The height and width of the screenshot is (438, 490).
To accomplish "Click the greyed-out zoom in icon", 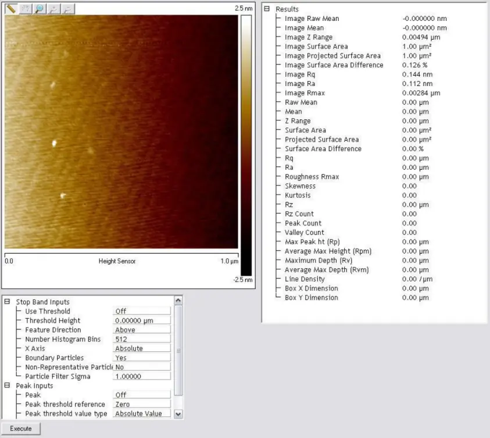I will (53, 9).
